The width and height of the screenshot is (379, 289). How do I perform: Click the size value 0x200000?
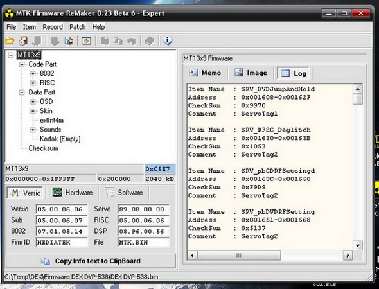click(x=120, y=179)
